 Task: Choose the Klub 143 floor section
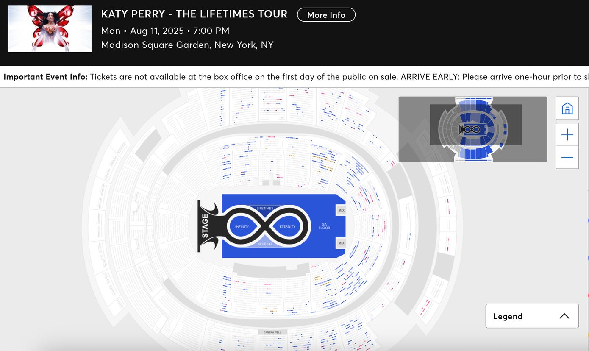pos(265,244)
